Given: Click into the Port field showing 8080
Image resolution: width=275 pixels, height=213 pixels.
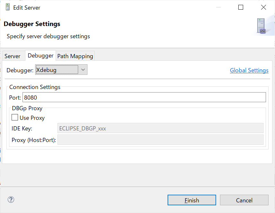Looking at the screenshot, I should pos(144,97).
